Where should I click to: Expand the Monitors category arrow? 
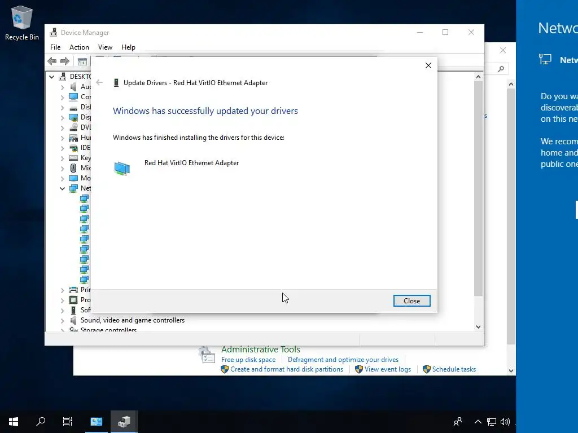tap(62, 178)
